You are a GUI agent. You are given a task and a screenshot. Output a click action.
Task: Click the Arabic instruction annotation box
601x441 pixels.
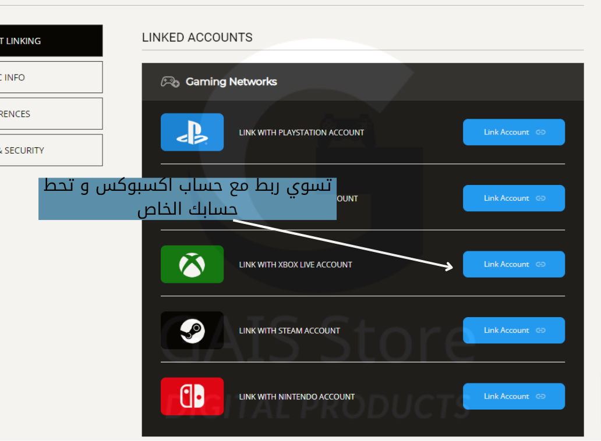pos(187,198)
